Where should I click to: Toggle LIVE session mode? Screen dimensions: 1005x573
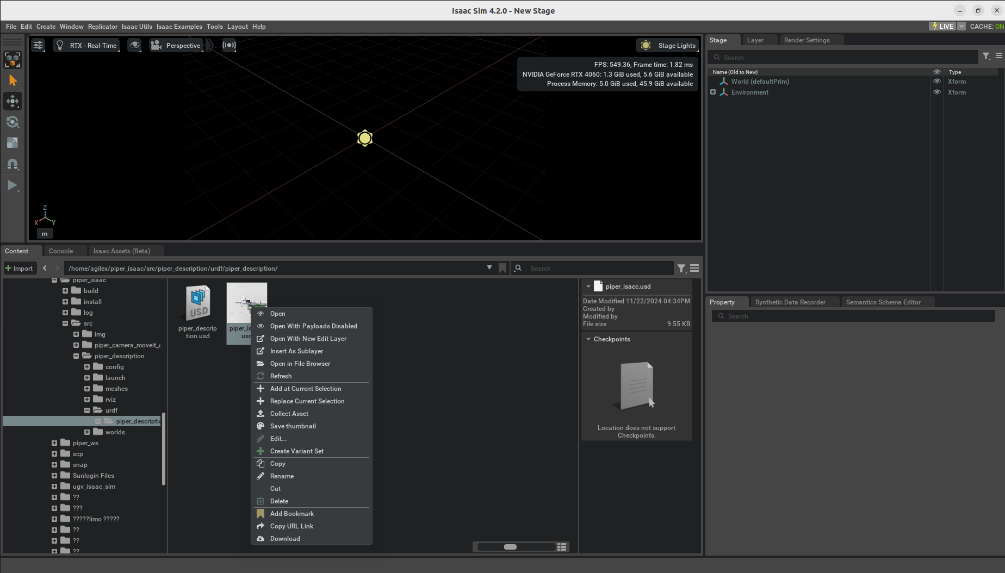942,26
